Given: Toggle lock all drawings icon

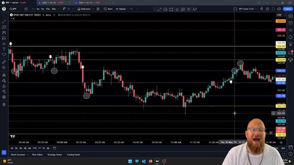Looking at the screenshot, I should 4,86.
